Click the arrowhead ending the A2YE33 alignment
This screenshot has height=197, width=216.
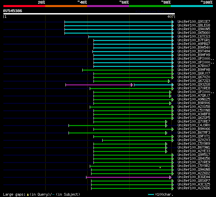[166, 152]
